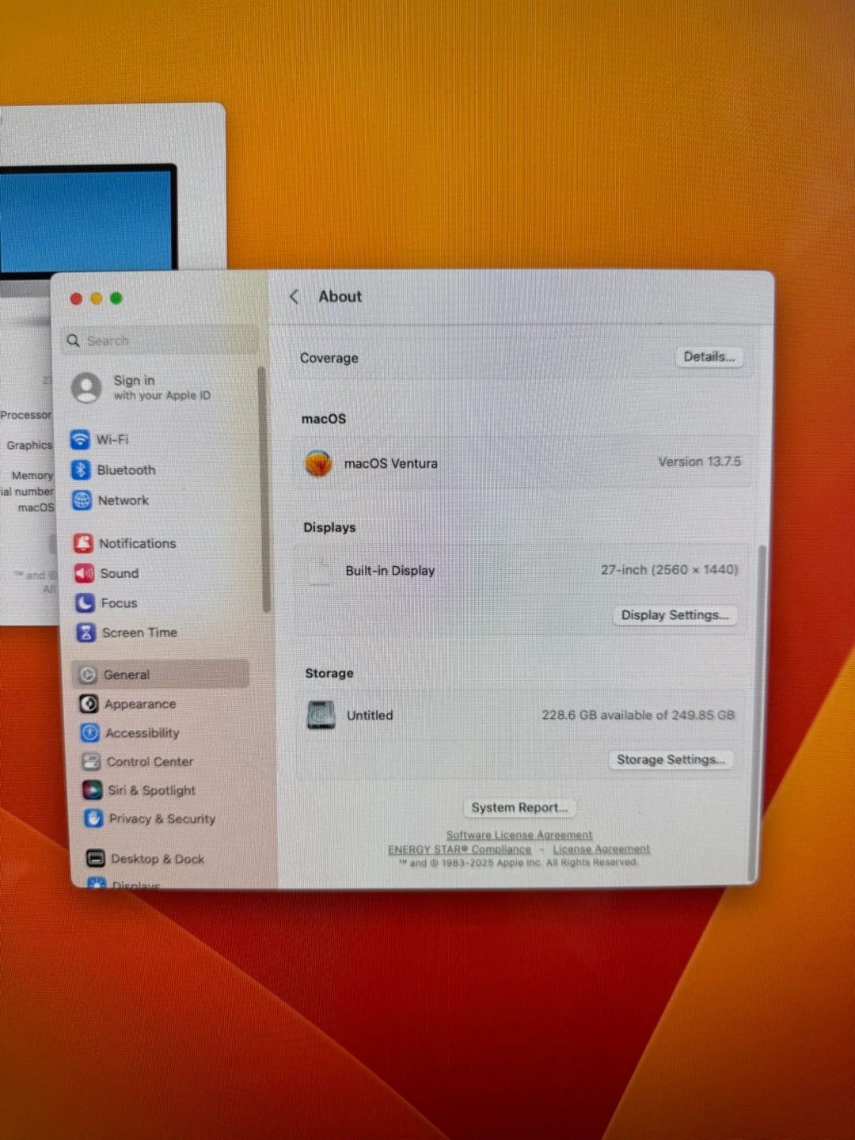Click into the Search field
This screenshot has width=855, height=1140.
pos(161,340)
